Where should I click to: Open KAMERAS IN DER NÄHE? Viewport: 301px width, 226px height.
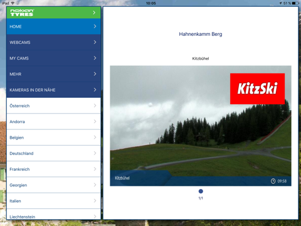53,90
